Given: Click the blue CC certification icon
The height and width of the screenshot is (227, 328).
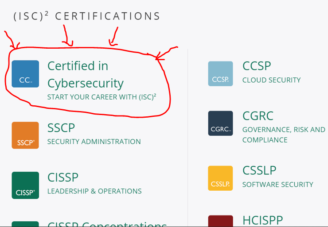Looking at the screenshot, I should [x=25, y=74].
